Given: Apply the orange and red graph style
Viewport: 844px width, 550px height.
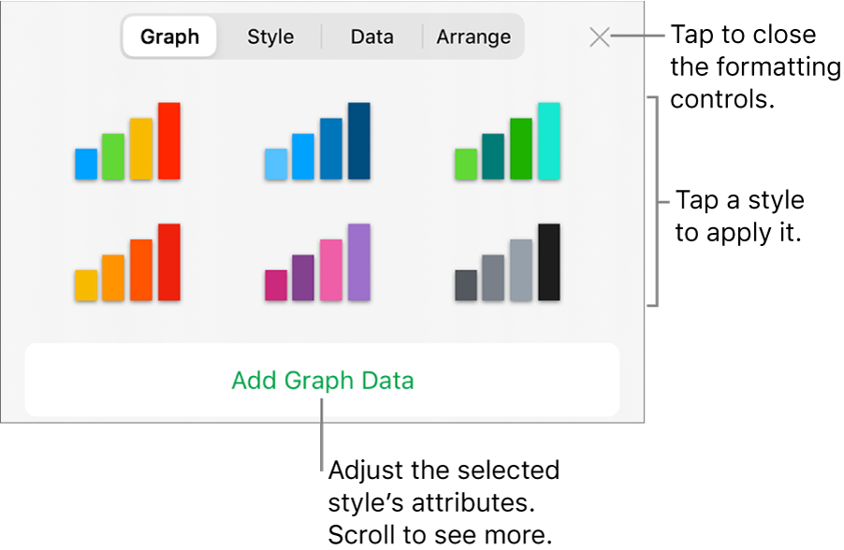Looking at the screenshot, I should (127, 263).
